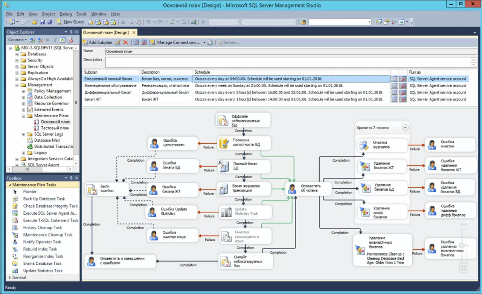Viewport: 482px width, 294px height.
Task: Click Оповестить об успехе operator icon
Action: [292, 188]
